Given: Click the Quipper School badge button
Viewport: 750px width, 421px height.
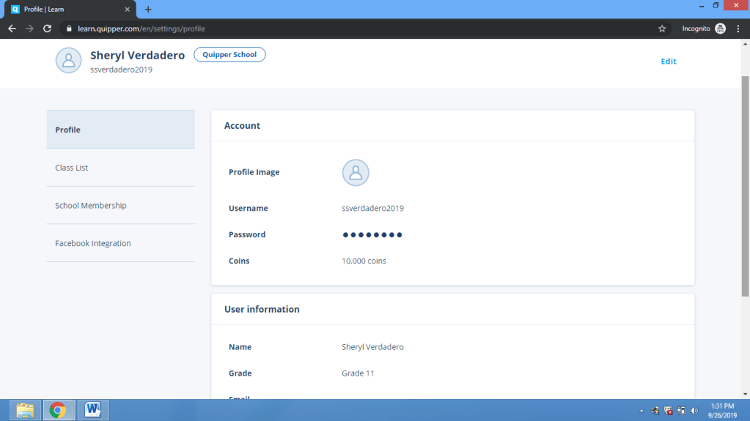Looking at the screenshot, I should [x=229, y=55].
